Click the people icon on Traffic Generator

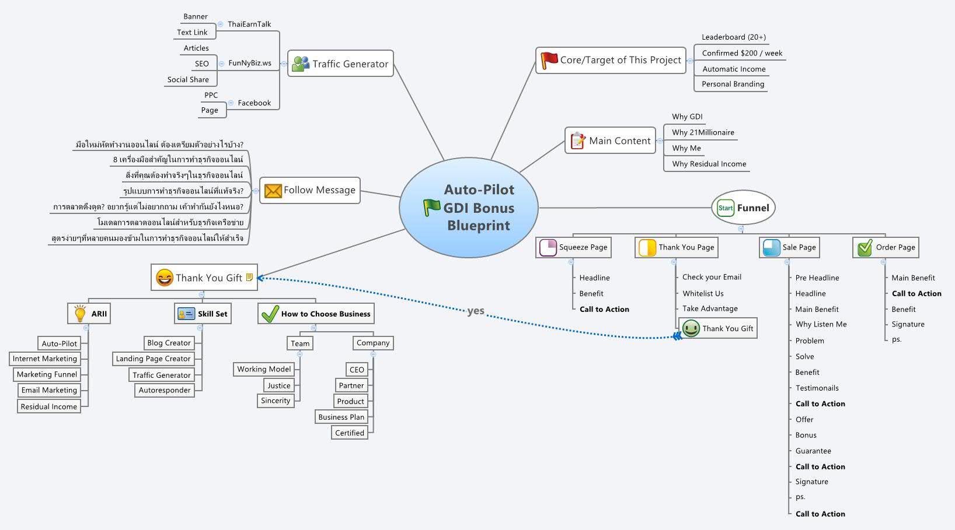click(301, 64)
